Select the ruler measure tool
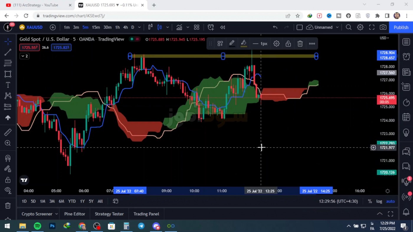413x232 pixels. click(8, 132)
